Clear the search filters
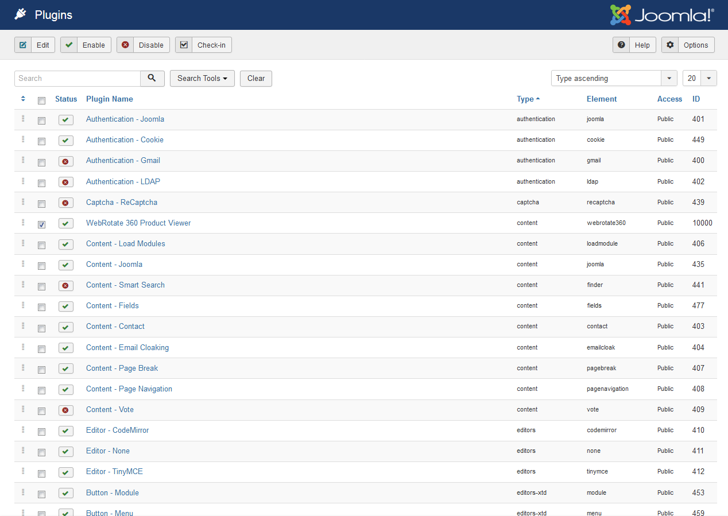Image resolution: width=728 pixels, height=516 pixels. (256, 79)
